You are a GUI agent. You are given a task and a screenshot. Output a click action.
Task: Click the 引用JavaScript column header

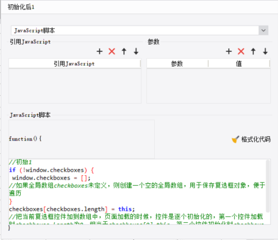(x=74, y=64)
